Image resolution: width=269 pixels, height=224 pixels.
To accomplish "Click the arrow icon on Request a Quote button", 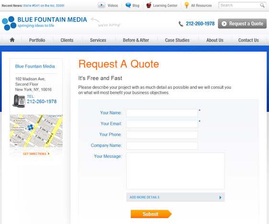I will click(x=224, y=24).
